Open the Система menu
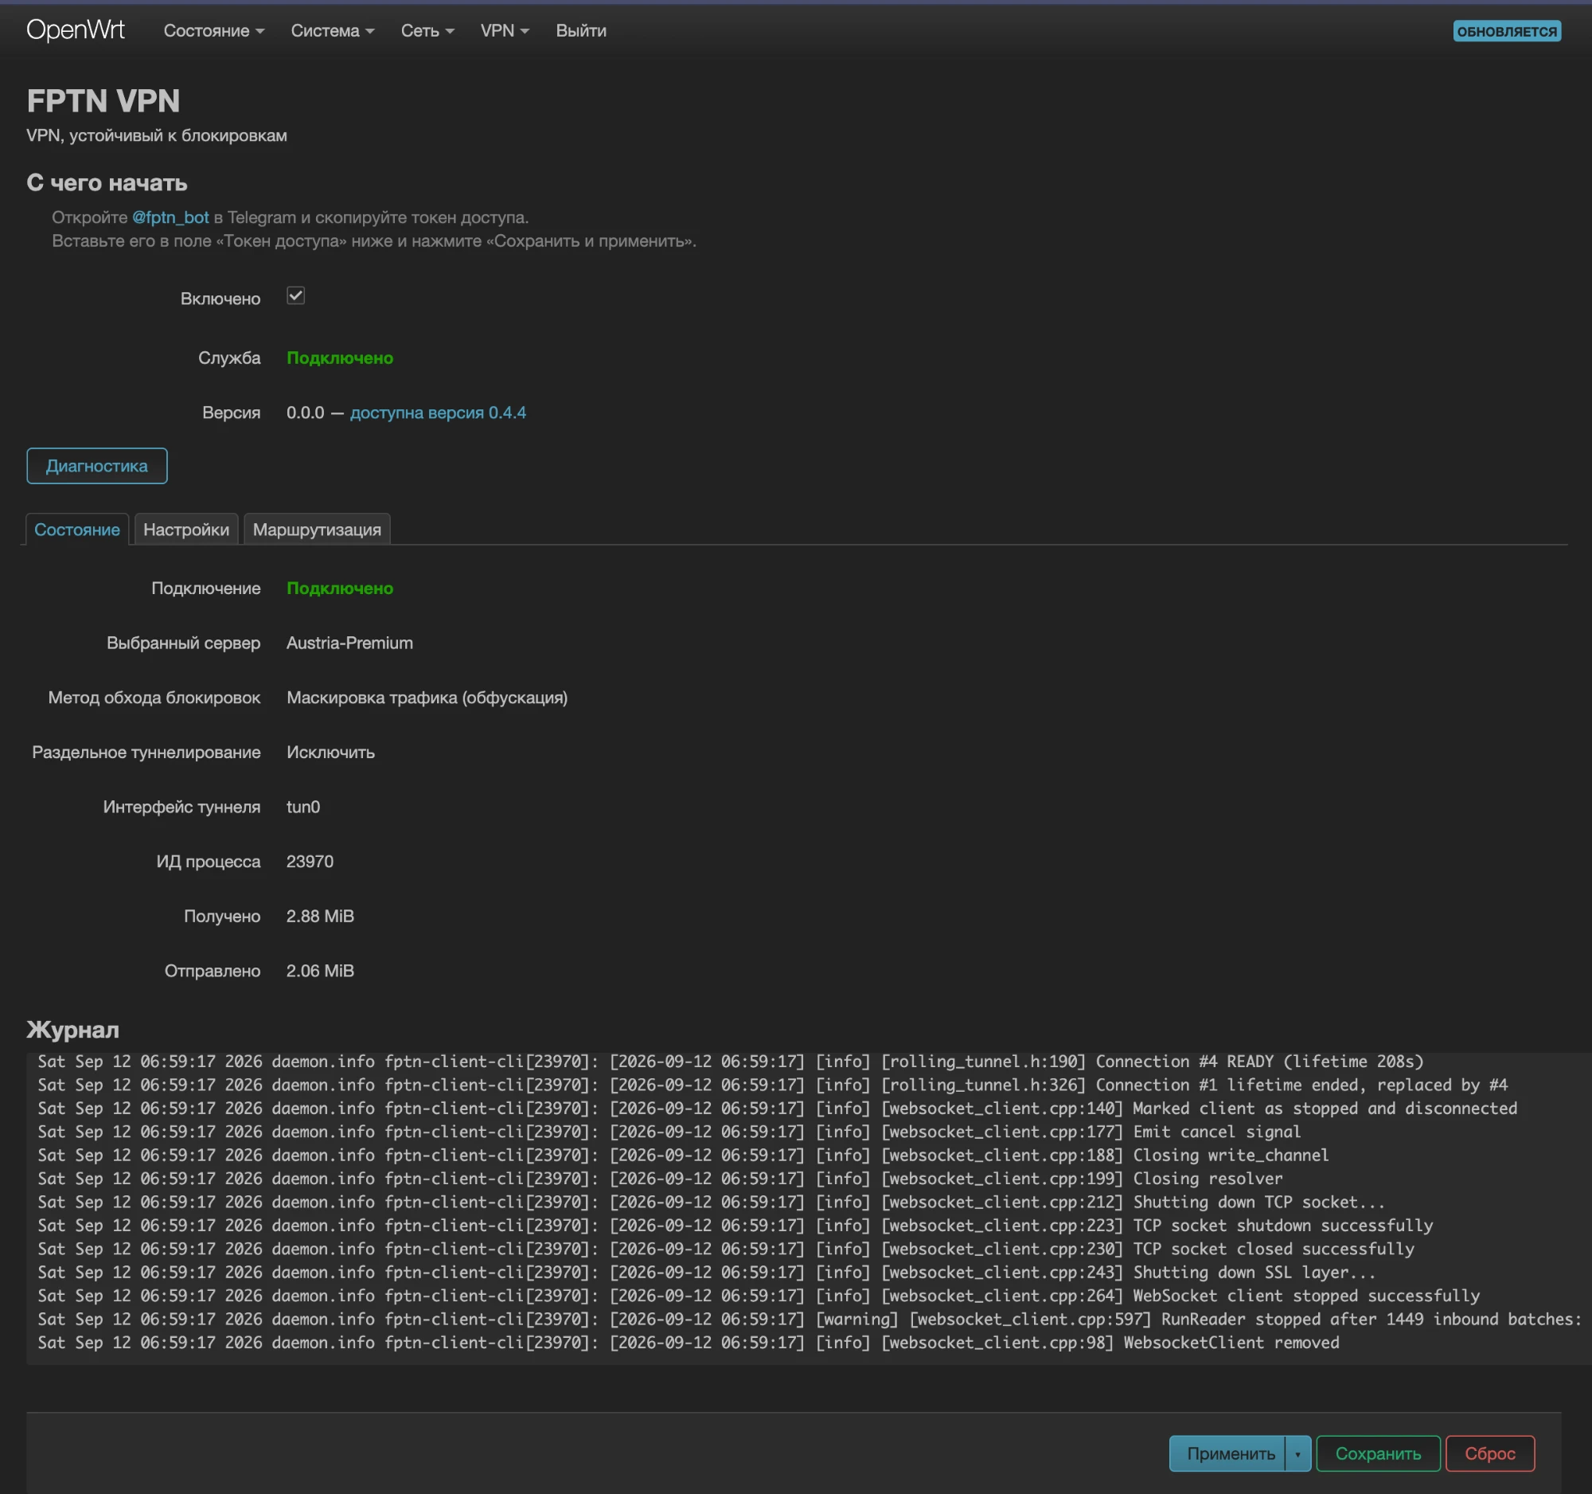 [333, 30]
